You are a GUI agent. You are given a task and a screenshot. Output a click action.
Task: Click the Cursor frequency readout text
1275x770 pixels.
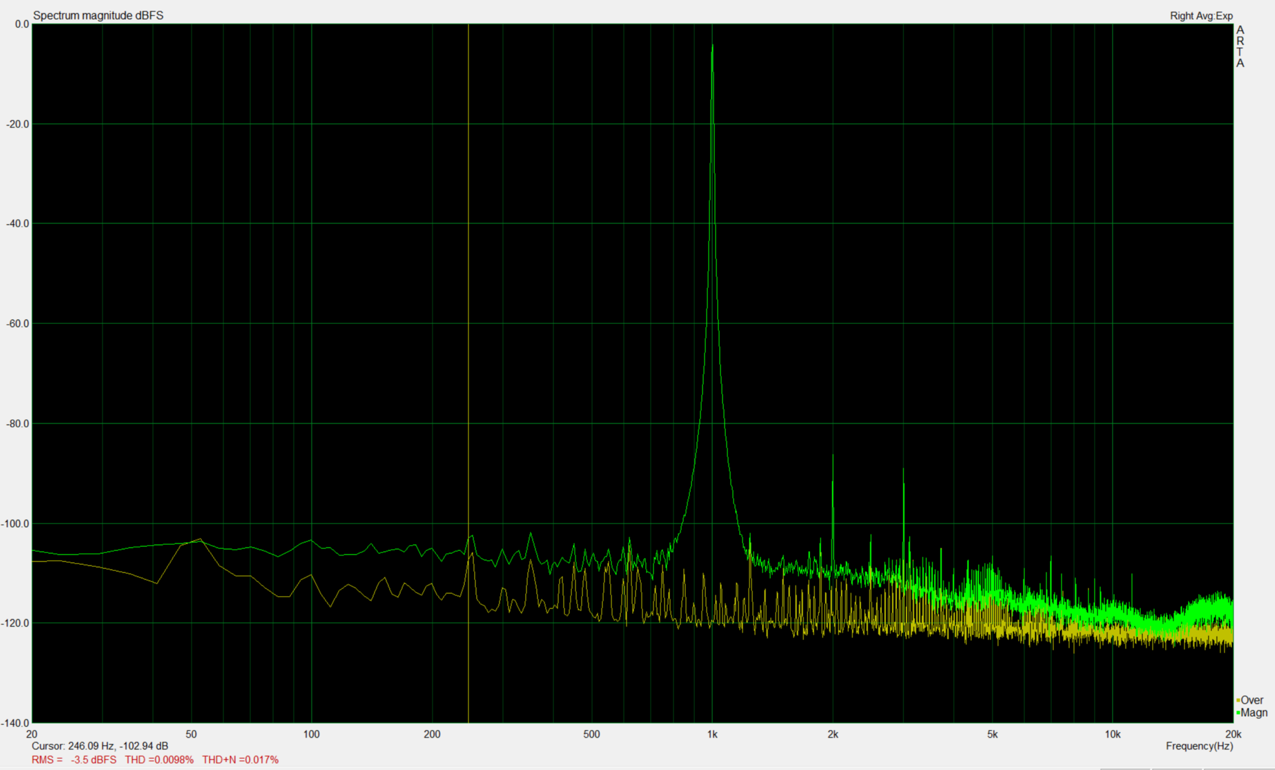click(x=100, y=746)
